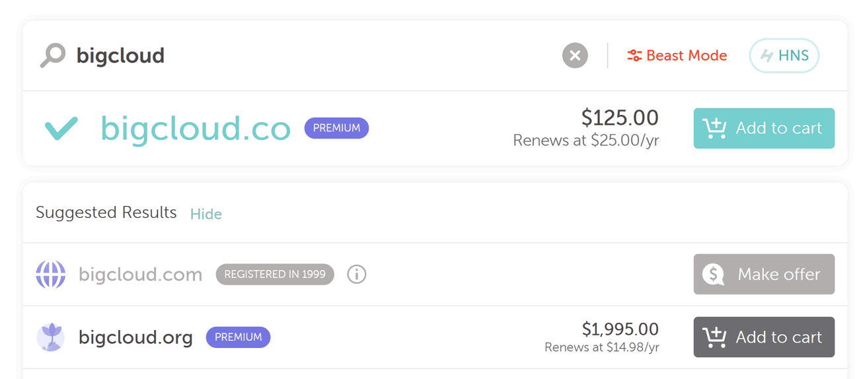This screenshot has height=379, width=859.
Task: Click the Beast Mode label
Action: pyautogui.click(x=687, y=56)
